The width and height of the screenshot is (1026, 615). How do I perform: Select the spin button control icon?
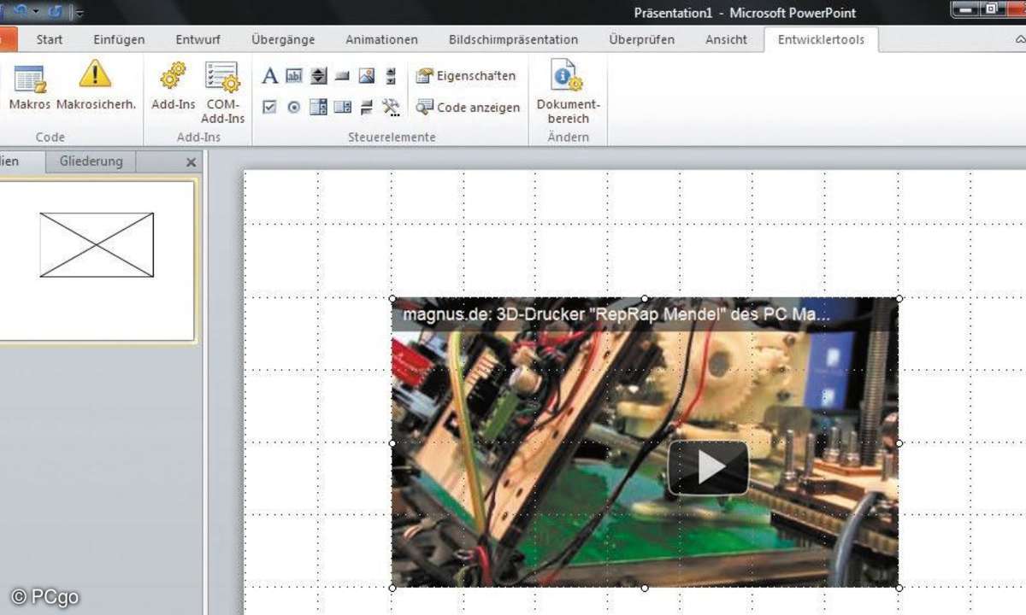318,77
